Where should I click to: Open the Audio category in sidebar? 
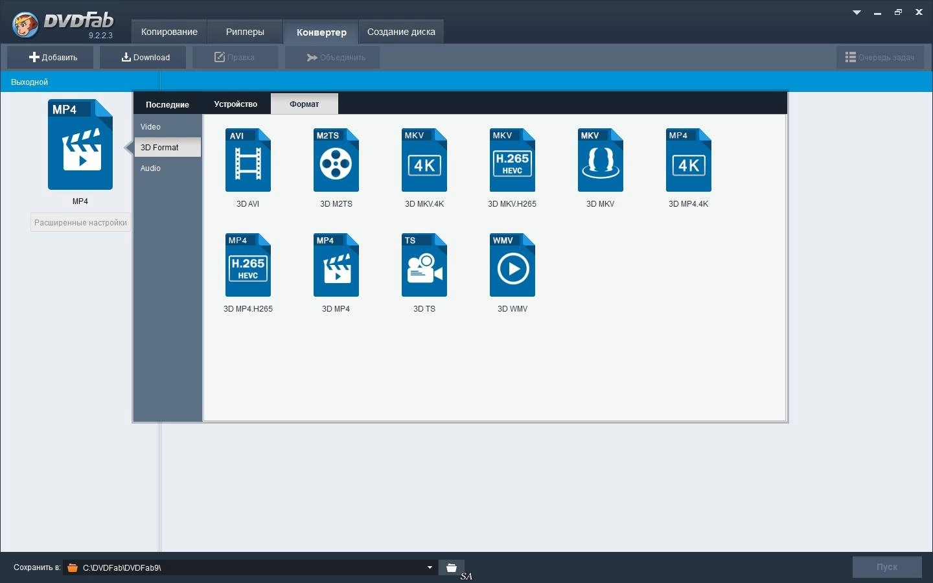[168, 168]
